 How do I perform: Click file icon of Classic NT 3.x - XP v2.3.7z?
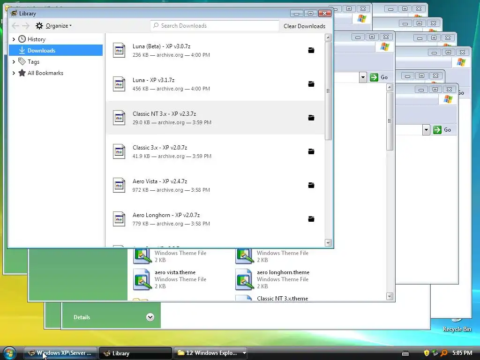(x=119, y=118)
